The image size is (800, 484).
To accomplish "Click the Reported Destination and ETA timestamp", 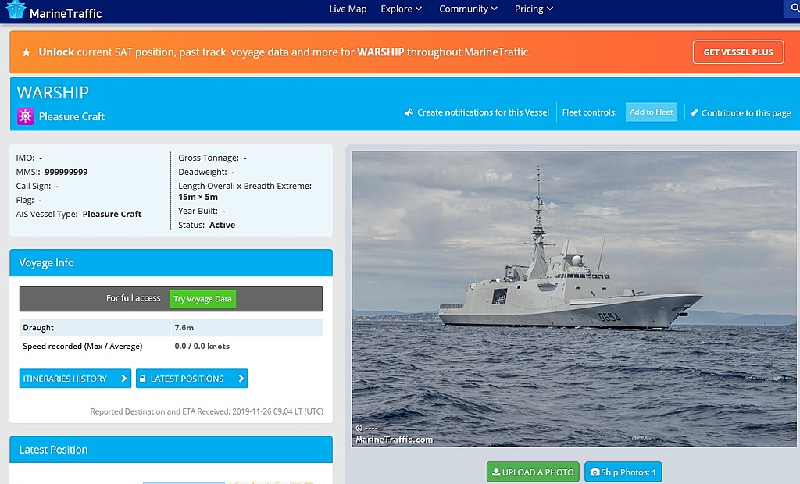I will [206, 411].
